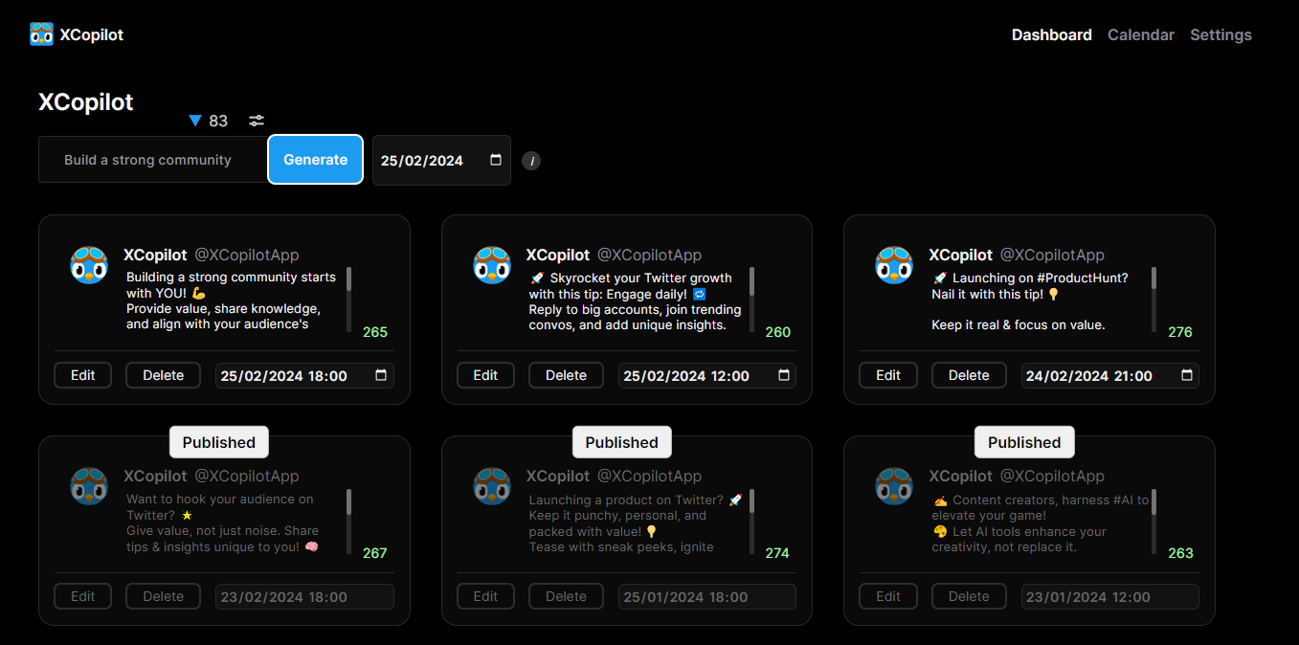
Task: Click scrollbar in 'Want to hook your audience' post
Action: [x=349, y=521]
